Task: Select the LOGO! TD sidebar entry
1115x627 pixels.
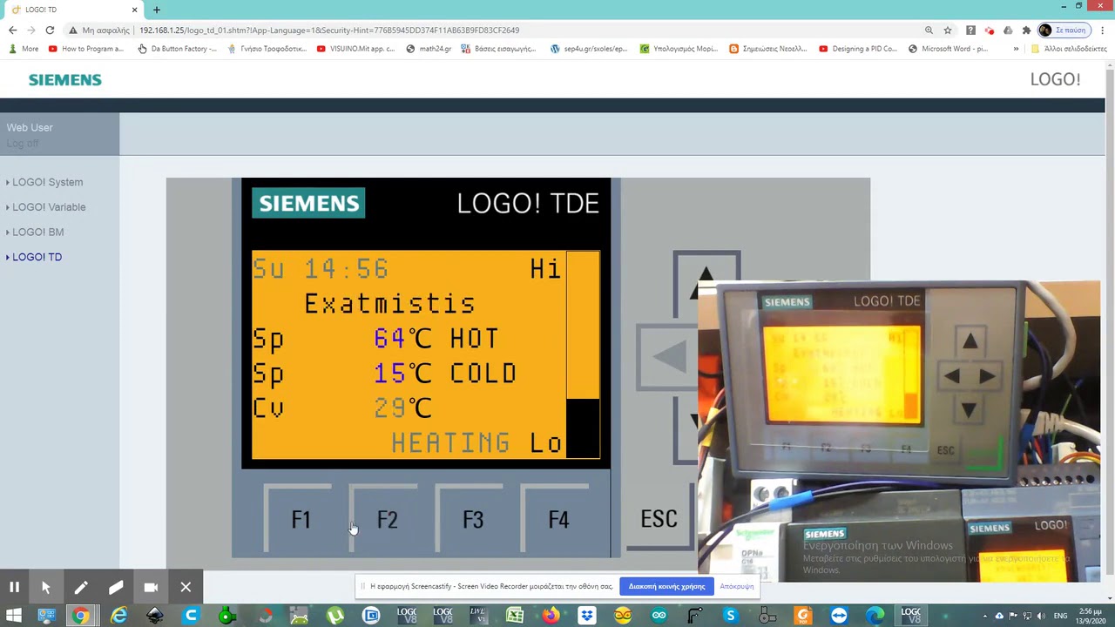Action: point(37,257)
